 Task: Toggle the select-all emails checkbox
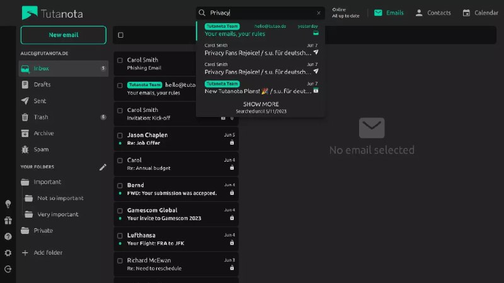point(121,35)
